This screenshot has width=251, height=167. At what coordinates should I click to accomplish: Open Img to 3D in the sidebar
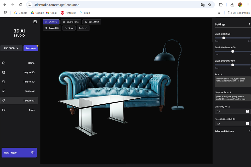[19, 72]
